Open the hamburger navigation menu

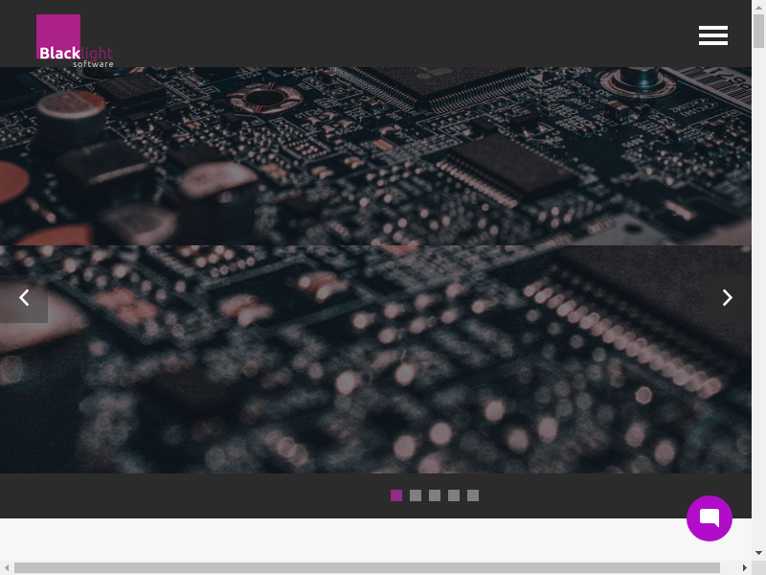click(x=713, y=35)
